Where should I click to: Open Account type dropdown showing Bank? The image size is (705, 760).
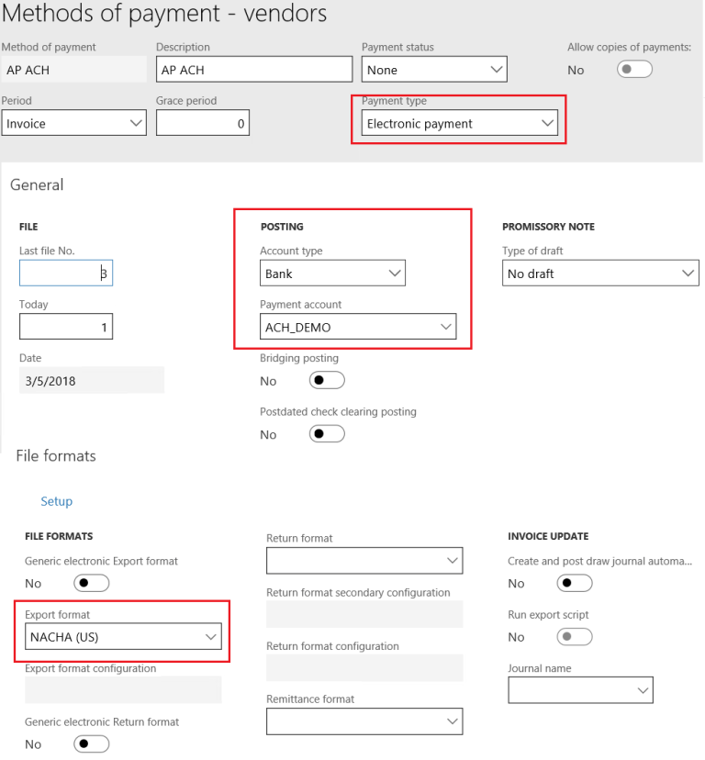click(x=332, y=274)
